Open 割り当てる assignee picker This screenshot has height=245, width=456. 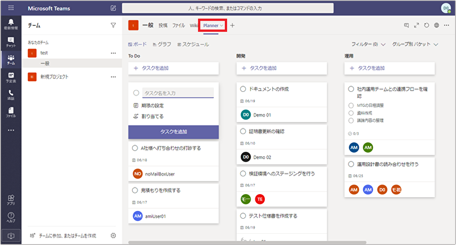149,116
